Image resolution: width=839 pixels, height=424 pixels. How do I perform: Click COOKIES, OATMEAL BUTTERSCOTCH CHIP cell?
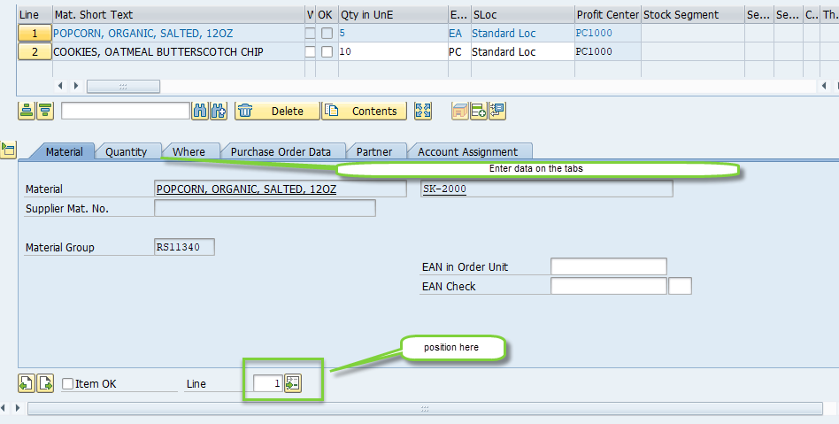pyautogui.click(x=179, y=52)
